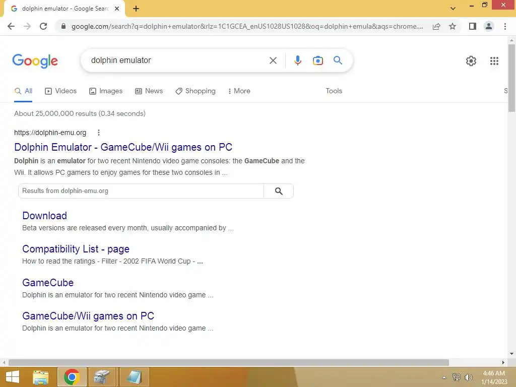Open Chrome side panel
This screenshot has width=516, height=387.
point(473,26)
